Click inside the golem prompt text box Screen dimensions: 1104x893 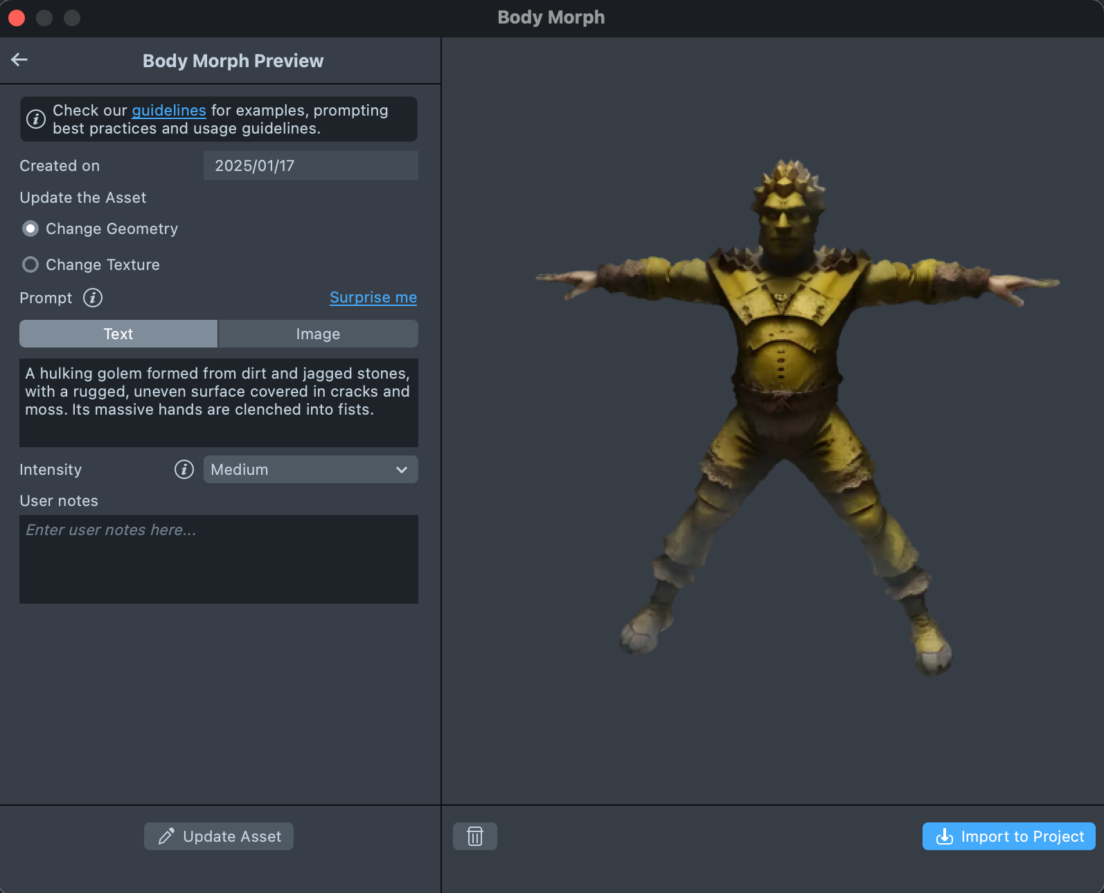pos(218,402)
